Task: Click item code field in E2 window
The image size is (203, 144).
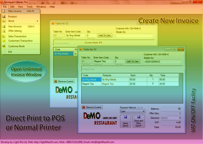Action: (x=75, y=35)
